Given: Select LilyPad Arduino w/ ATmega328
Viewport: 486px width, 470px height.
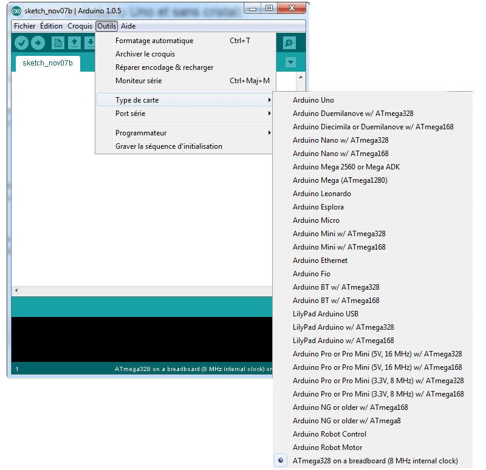Looking at the screenshot, I should coord(373,327).
